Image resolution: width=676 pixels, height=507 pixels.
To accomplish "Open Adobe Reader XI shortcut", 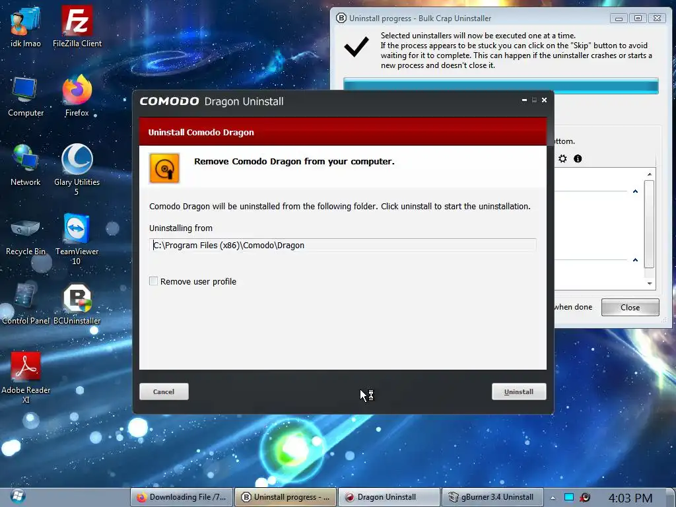I will pyautogui.click(x=26, y=377).
